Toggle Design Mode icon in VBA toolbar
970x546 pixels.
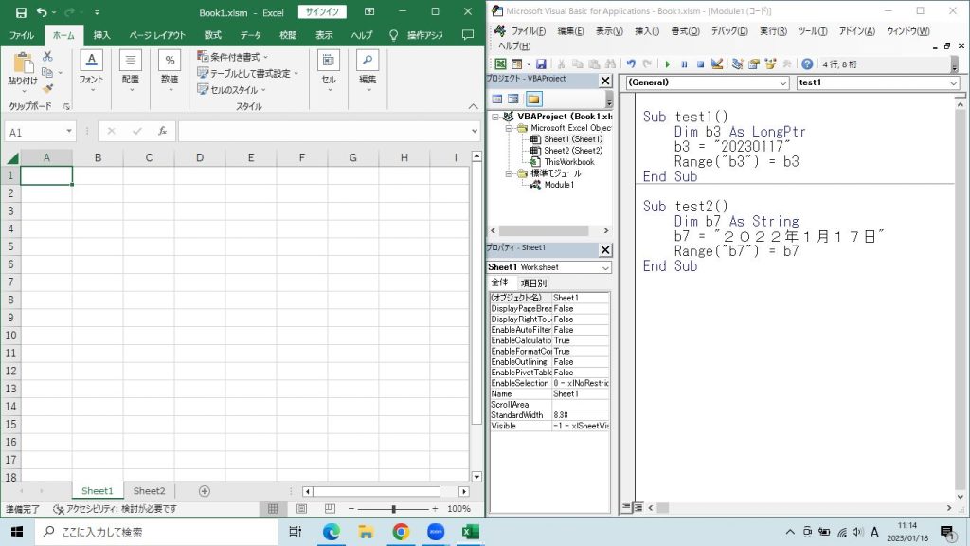pos(717,64)
